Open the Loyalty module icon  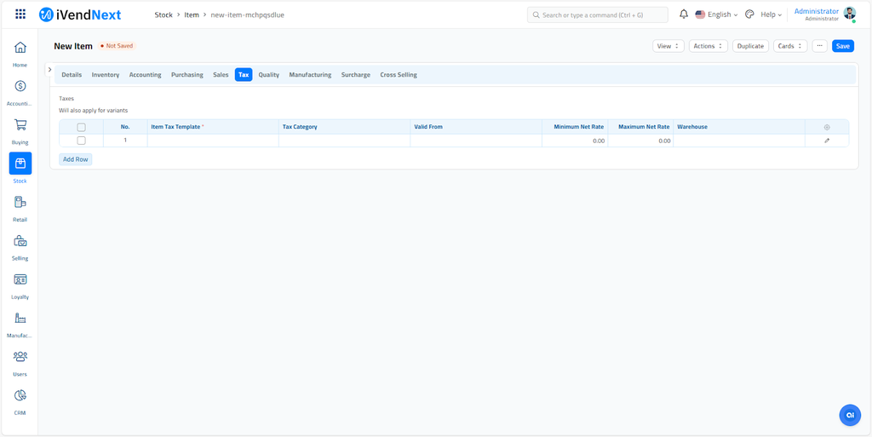(x=20, y=280)
